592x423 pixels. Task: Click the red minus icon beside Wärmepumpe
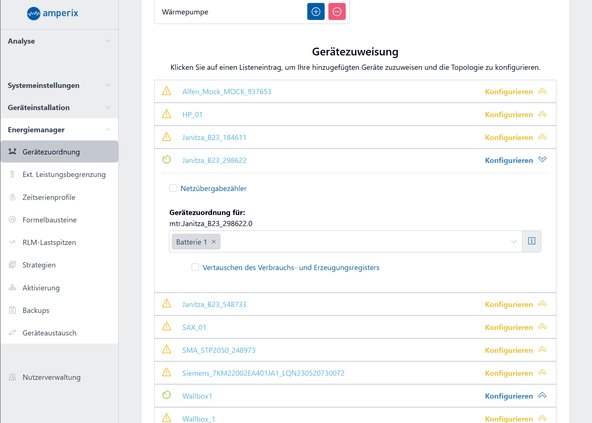[x=337, y=12]
